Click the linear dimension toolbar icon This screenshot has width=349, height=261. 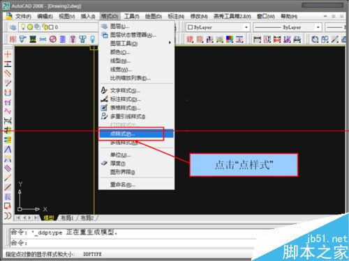pos(257,39)
